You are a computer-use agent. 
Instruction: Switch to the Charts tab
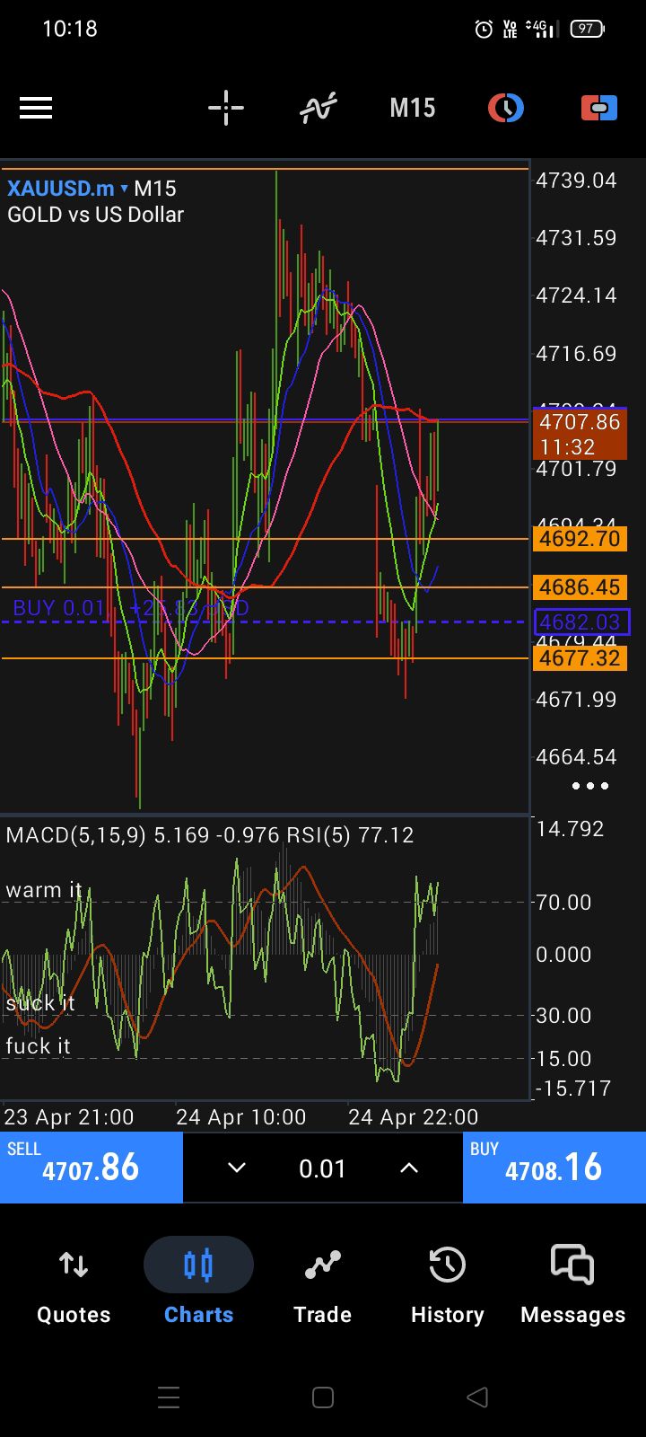click(x=198, y=1265)
